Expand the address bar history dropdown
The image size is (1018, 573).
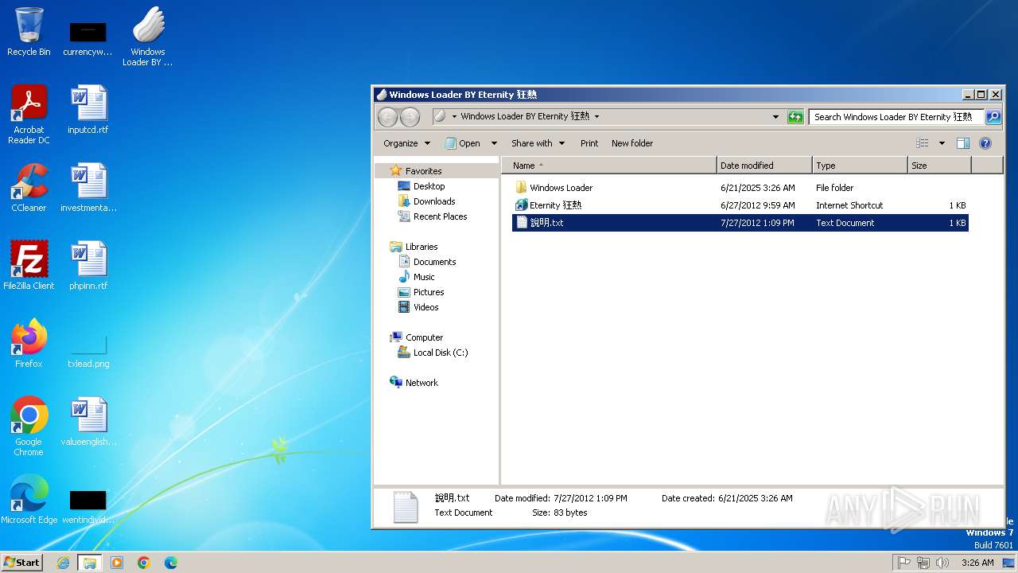tap(776, 117)
